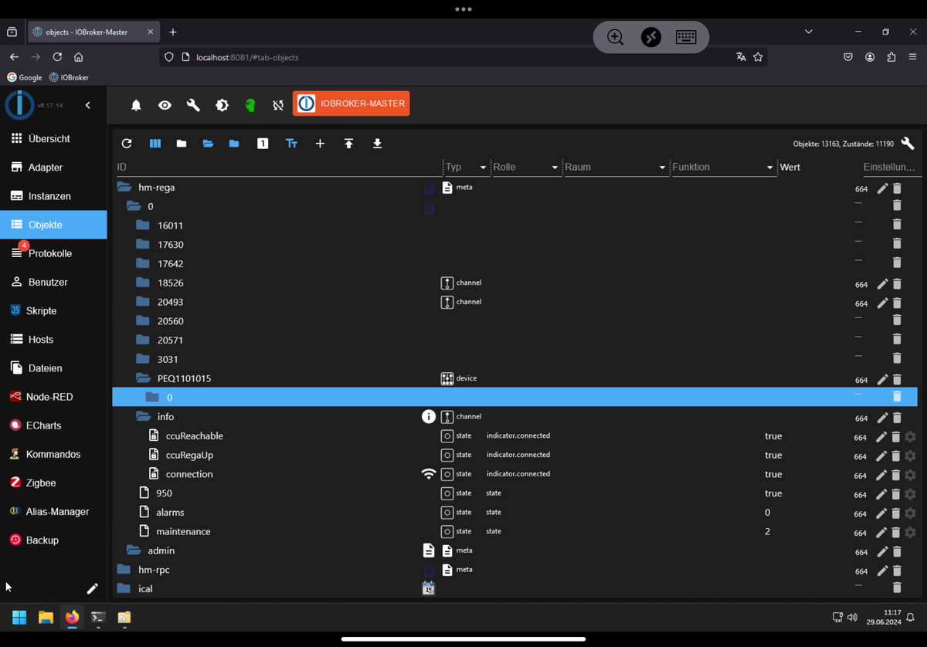Click the download objects arrow icon
Viewport: 927px width, 647px height.
pyautogui.click(x=377, y=144)
